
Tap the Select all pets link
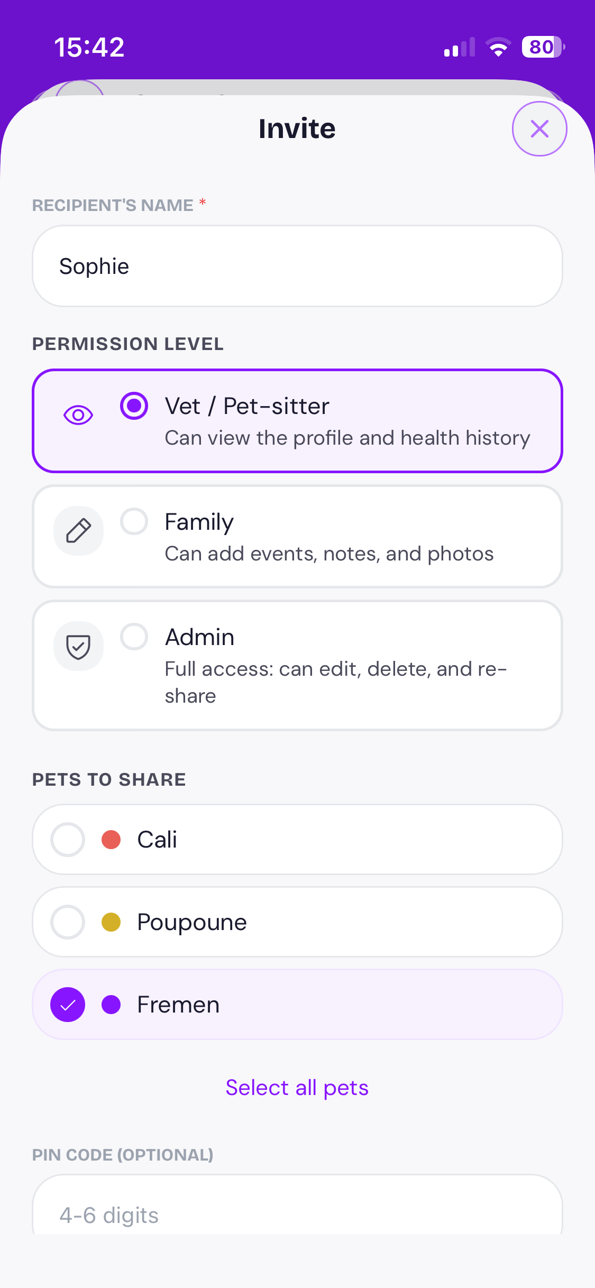tap(297, 1088)
